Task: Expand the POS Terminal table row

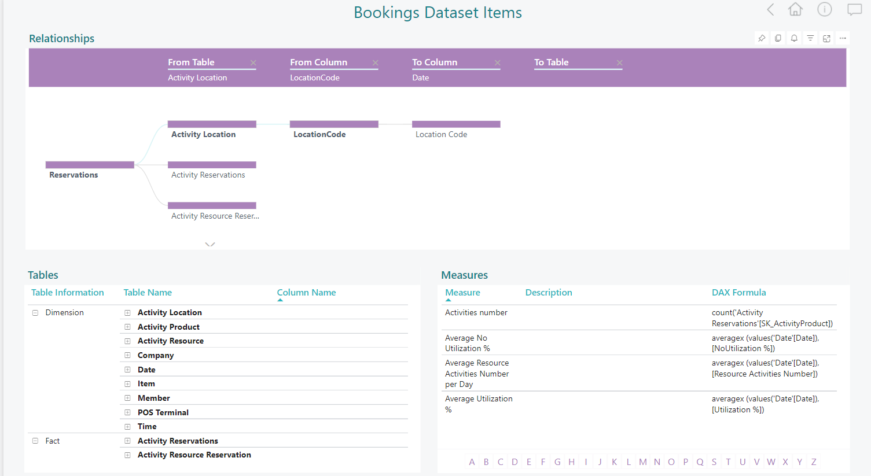Action: click(x=127, y=412)
